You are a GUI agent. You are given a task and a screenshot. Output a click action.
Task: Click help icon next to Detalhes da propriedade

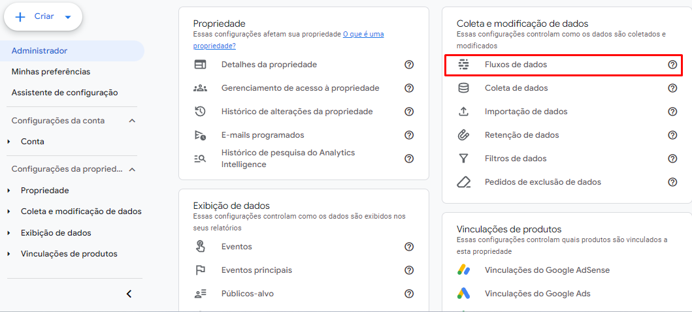[409, 65]
